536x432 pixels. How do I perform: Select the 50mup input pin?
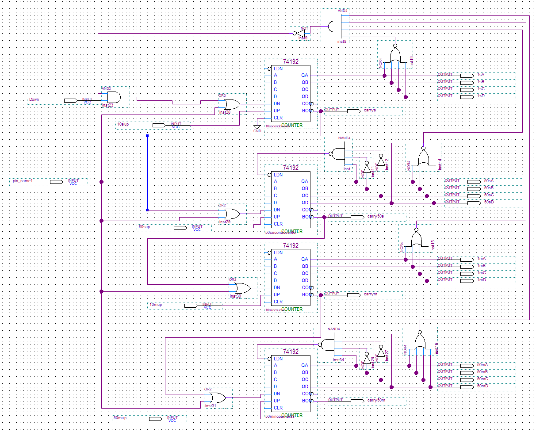coord(156,418)
